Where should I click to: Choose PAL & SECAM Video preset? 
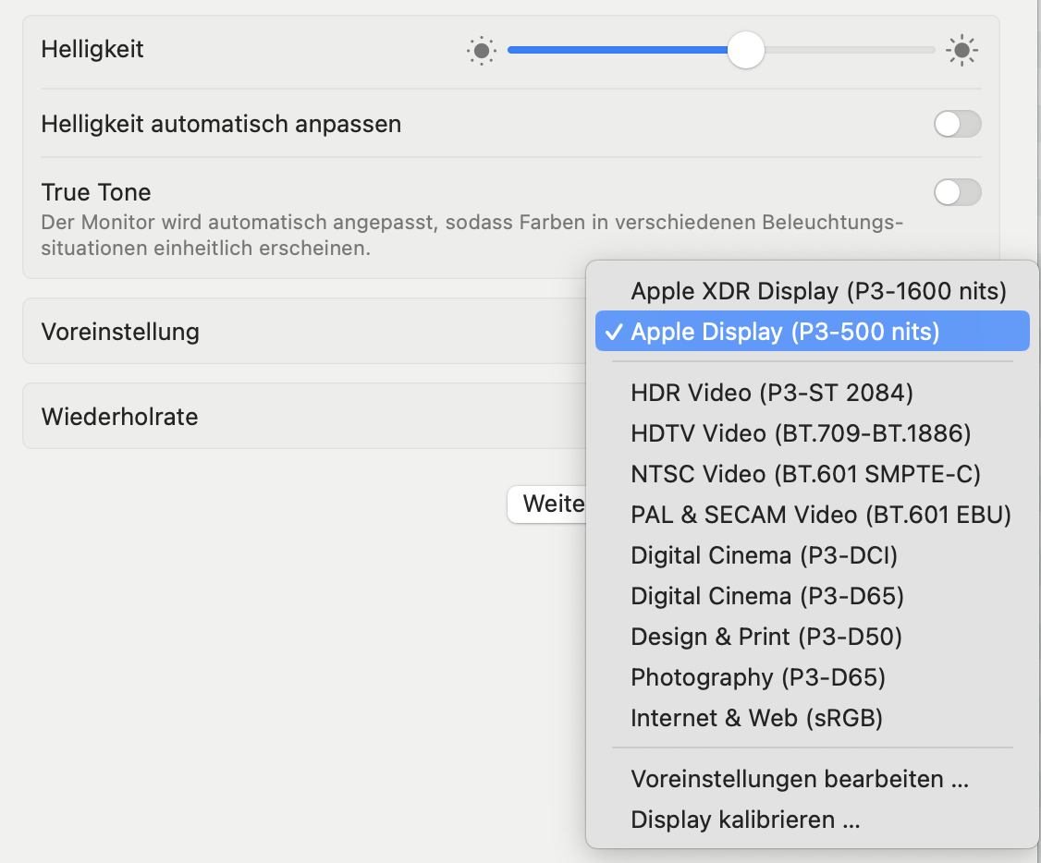821,515
